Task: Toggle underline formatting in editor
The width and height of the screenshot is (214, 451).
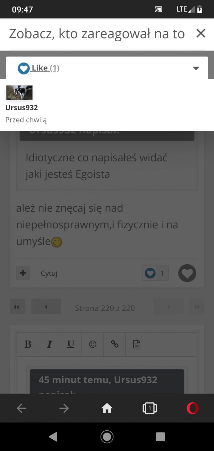Action: pos(71,345)
